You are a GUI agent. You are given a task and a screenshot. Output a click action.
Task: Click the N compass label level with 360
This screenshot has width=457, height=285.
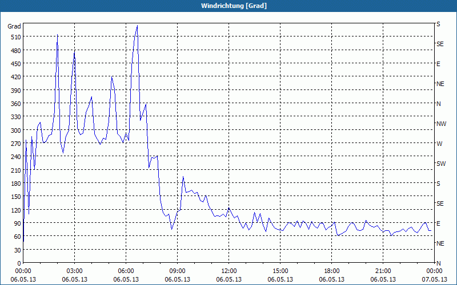pos(438,104)
